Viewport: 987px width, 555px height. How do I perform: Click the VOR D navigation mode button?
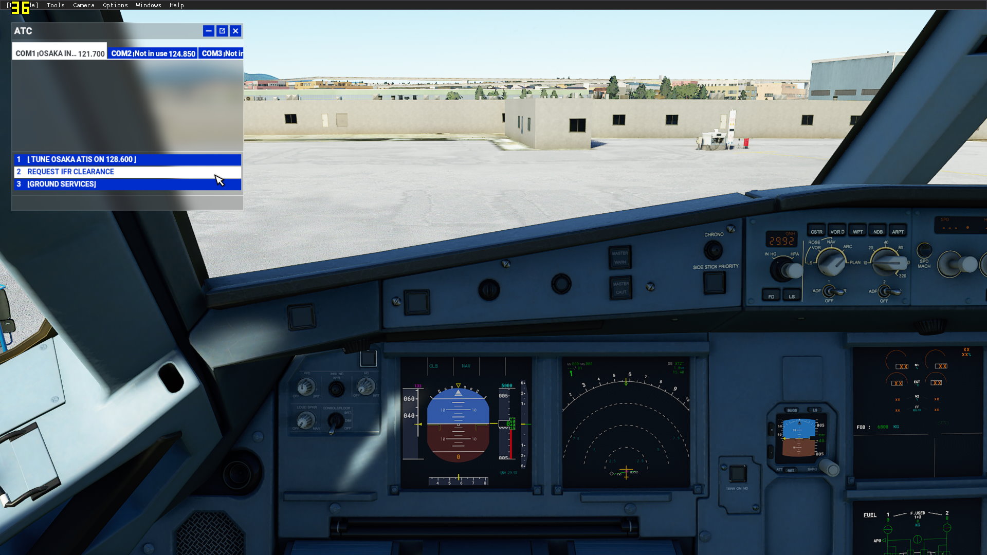coord(836,231)
